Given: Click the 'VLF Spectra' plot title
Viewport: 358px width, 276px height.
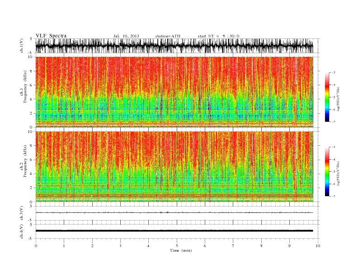Looking at the screenshot, I should pos(51,36).
